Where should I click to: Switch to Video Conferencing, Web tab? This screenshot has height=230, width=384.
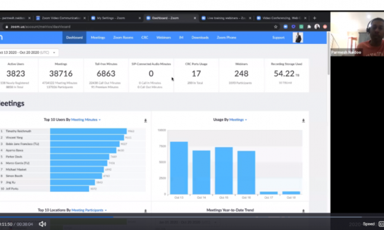[281, 18]
